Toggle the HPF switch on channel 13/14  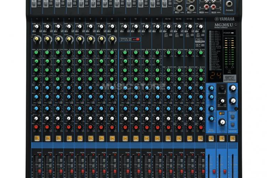(171, 35)
